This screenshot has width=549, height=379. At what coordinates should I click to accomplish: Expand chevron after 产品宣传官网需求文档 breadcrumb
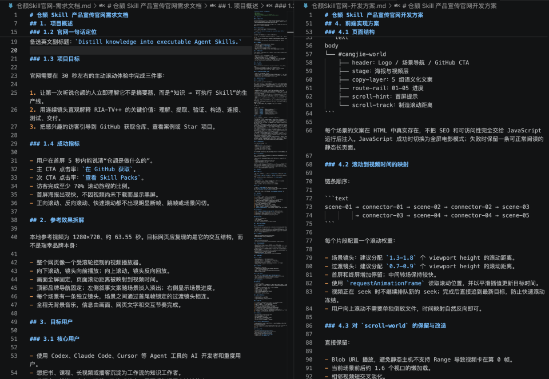[x=206, y=6]
